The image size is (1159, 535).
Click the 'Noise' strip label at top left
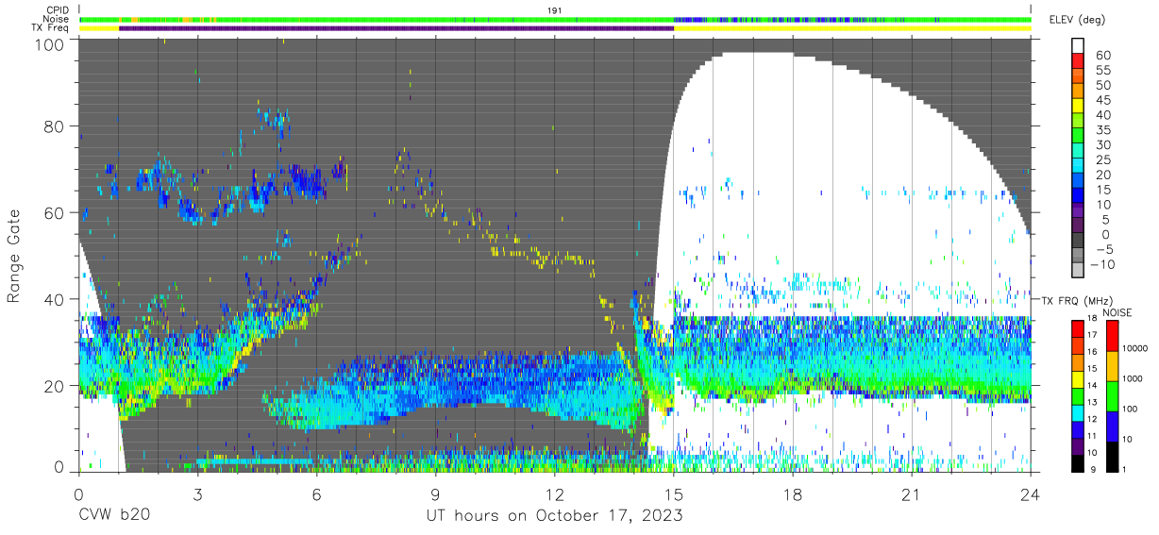[55, 19]
